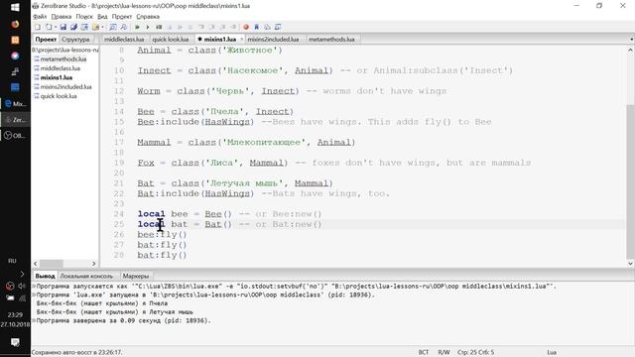Switch to the Локальная консоль tab
The height and width of the screenshot is (357, 635).
click(x=86, y=276)
